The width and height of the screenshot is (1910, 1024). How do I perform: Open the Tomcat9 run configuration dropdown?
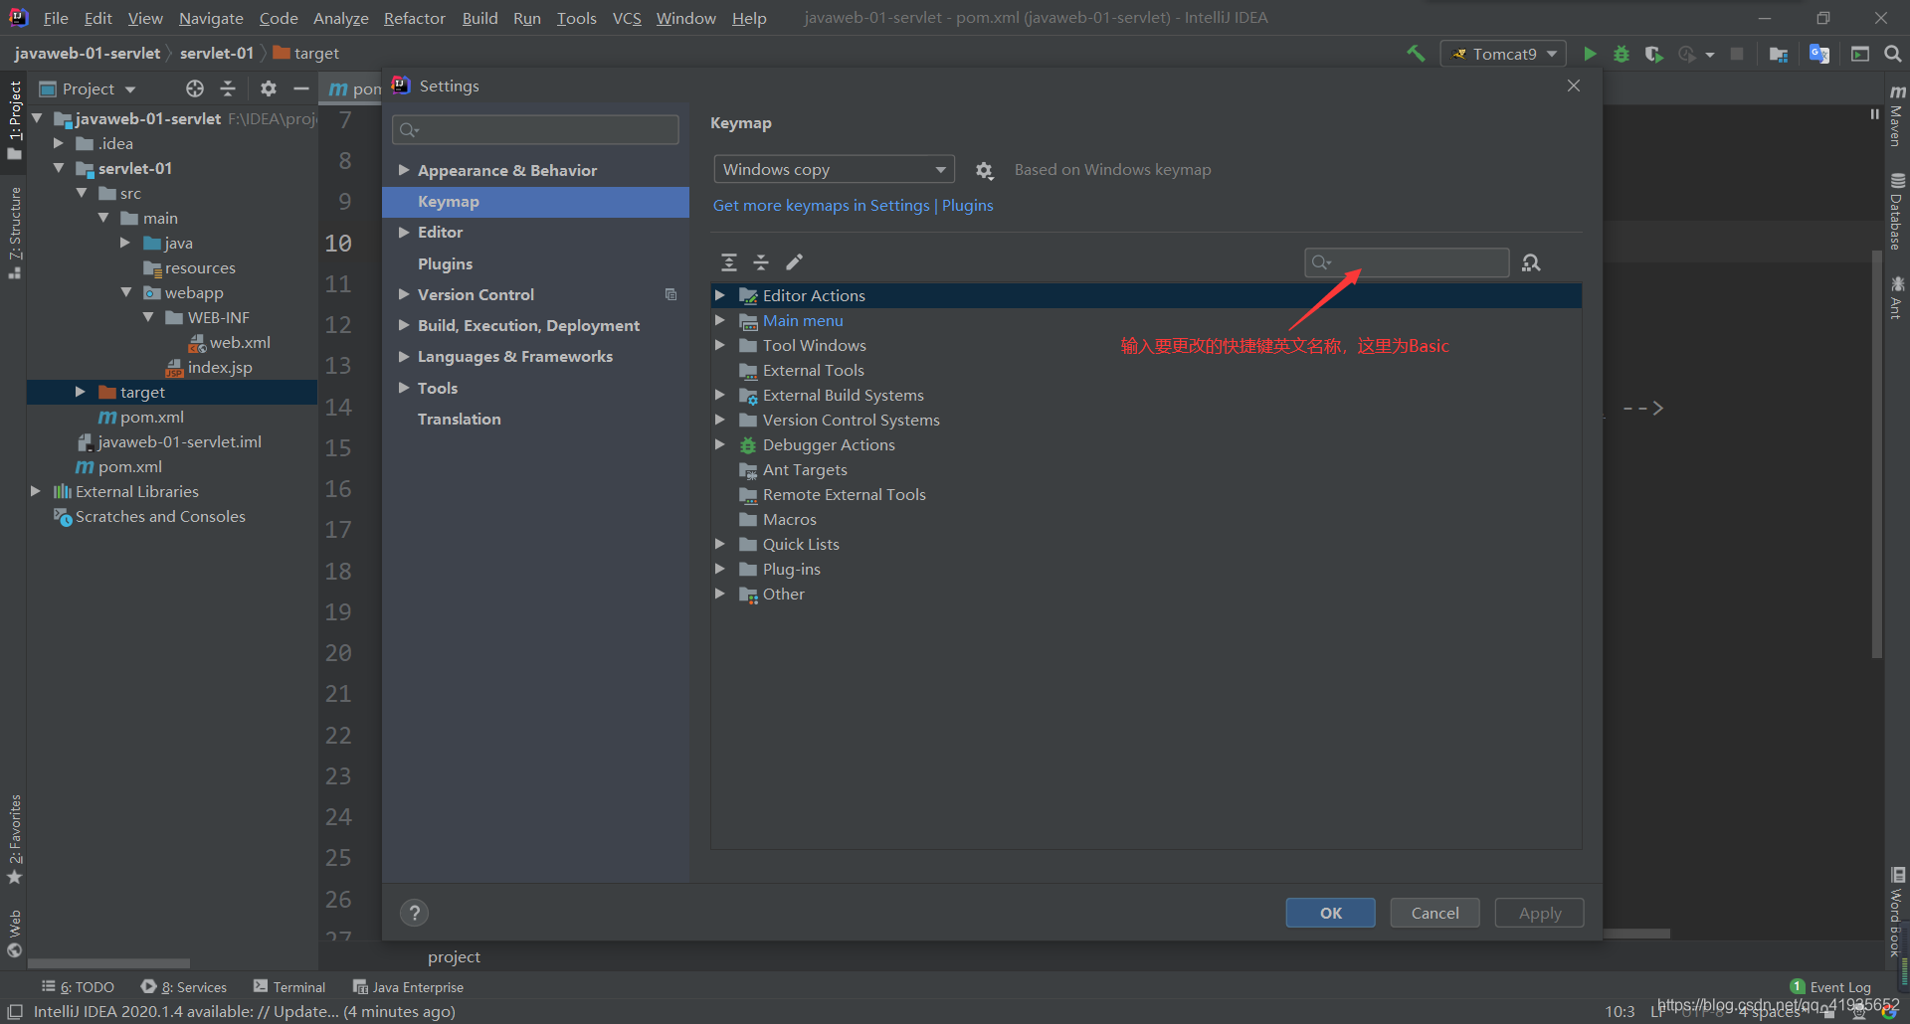(1503, 54)
